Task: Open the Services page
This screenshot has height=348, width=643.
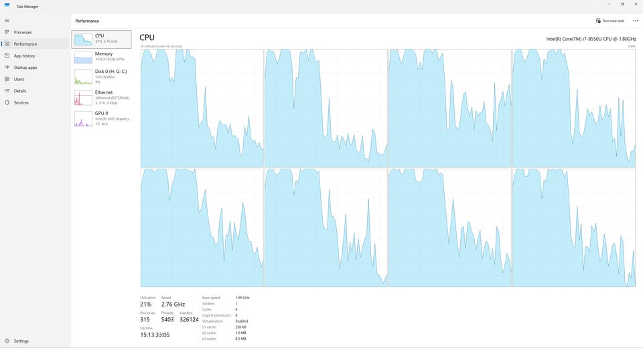Action: click(35, 102)
